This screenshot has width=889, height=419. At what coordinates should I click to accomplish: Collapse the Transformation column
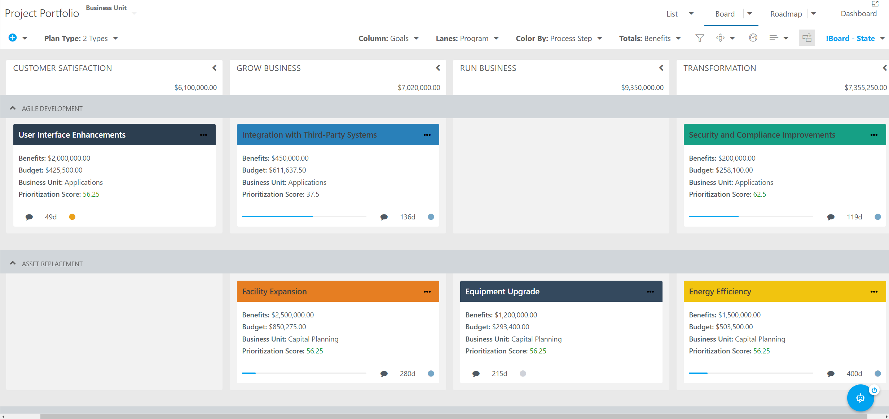tap(885, 68)
